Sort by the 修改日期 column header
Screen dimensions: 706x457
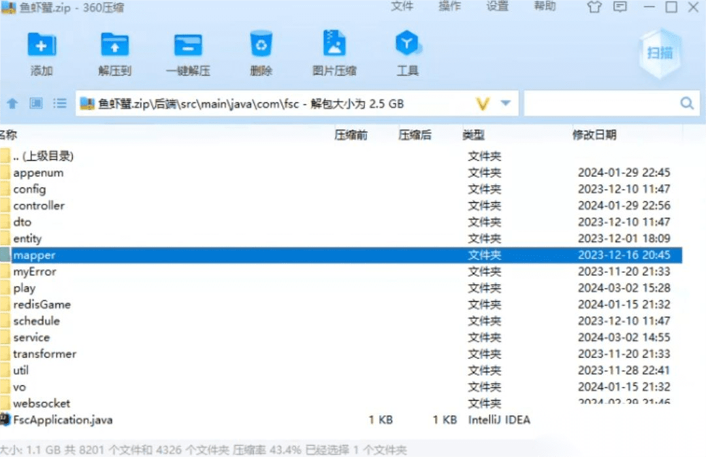coord(594,134)
